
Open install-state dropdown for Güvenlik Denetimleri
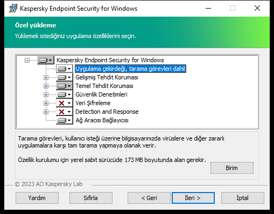(65, 94)
